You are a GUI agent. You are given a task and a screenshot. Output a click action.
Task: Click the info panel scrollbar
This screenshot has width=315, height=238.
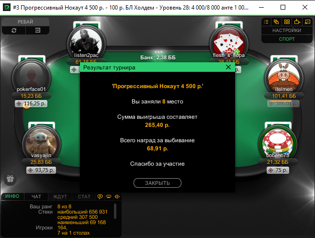click(115, 211)
